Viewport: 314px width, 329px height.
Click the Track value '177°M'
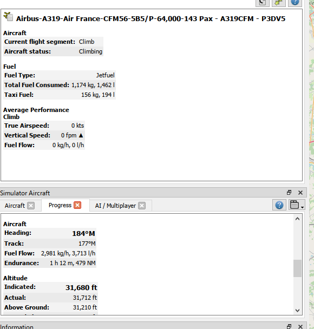(87, 244)
